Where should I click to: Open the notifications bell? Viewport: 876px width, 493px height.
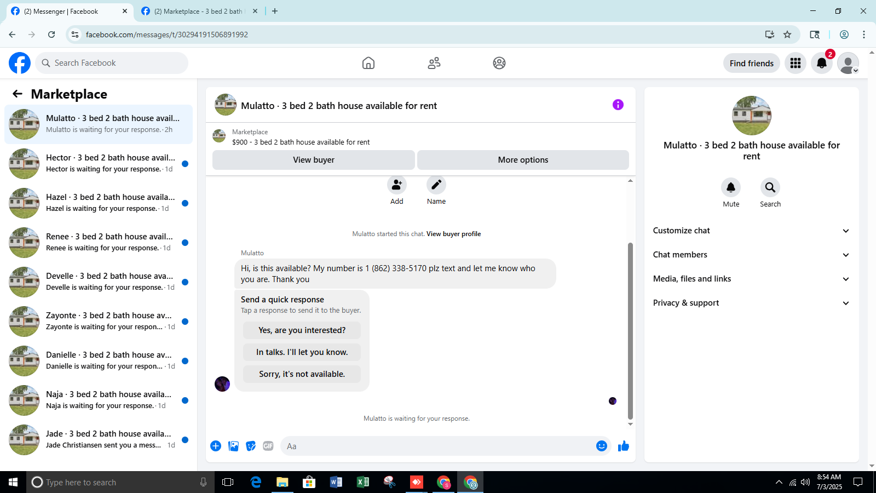[822, 63]
